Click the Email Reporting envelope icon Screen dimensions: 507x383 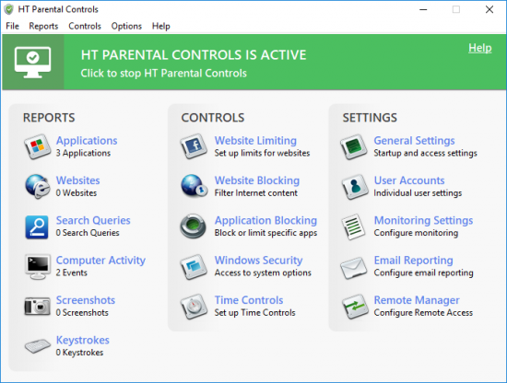[353, 268]
